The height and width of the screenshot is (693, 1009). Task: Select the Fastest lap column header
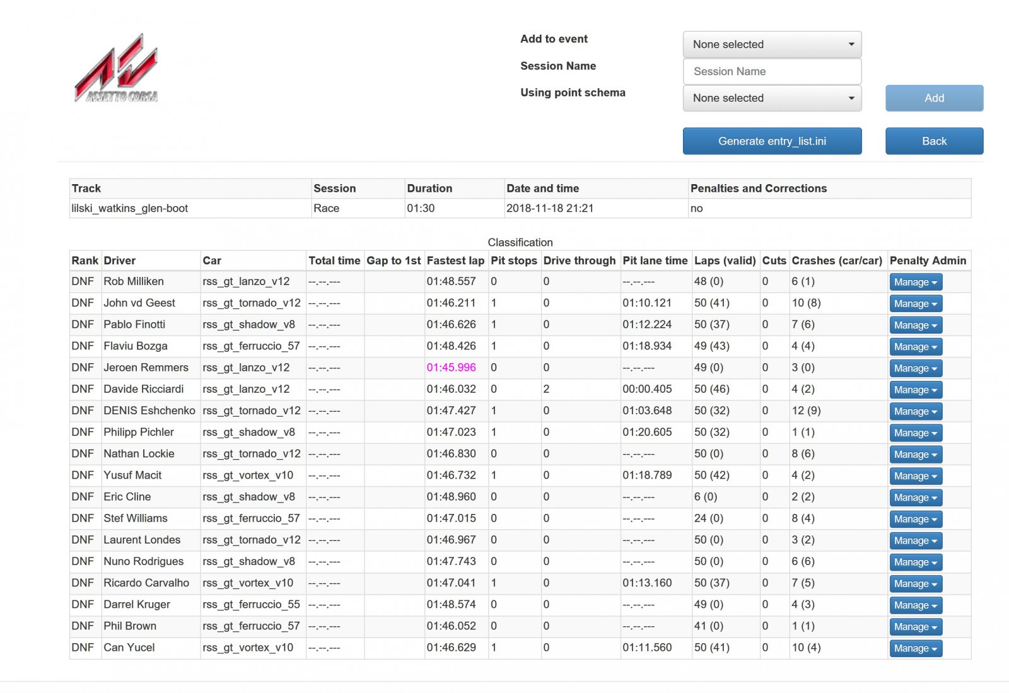(455, 261)
